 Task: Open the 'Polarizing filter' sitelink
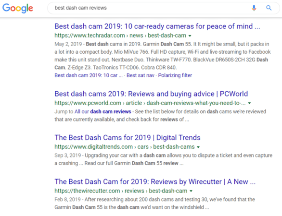[x=175, y=75]
